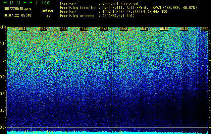Click the 0.6 frequency axis label

pos(3,127)
